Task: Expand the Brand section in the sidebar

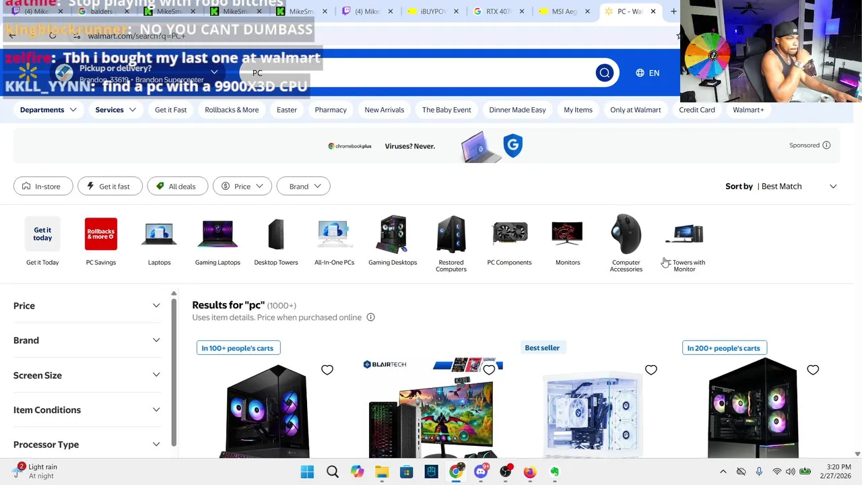Action: pos(87,340)
